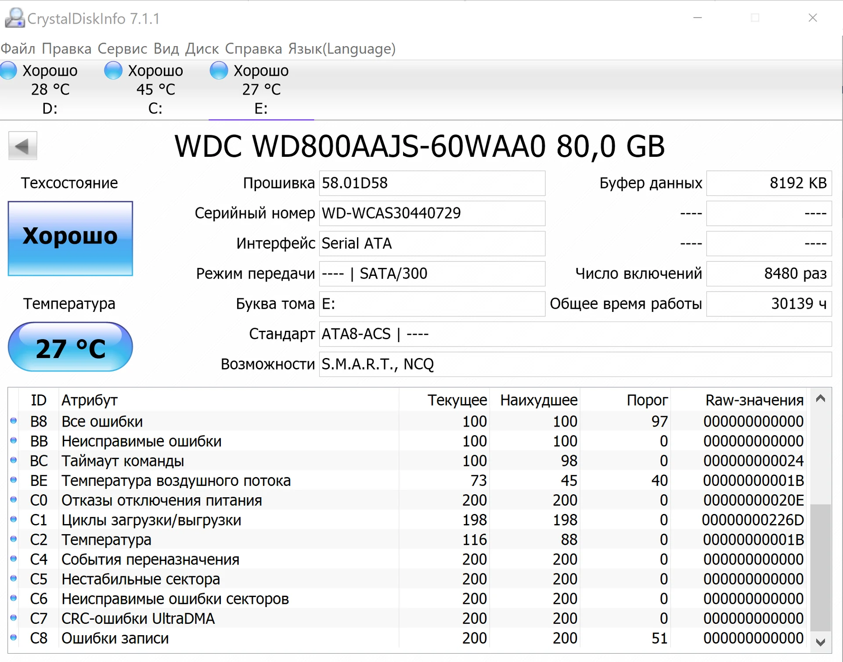Click the scroll down arrow of attribute list
Image resolution: width=843 pixels, height=662 pixels.
pyautogui.click(x=820, y=642)
